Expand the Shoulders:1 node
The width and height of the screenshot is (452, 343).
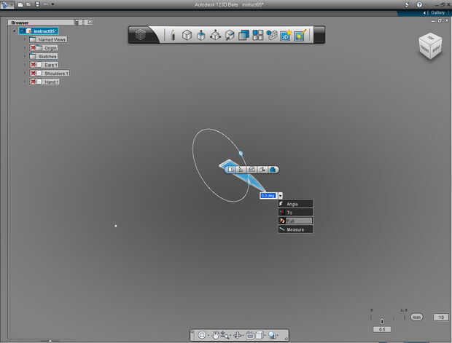(x=26, y=73)
